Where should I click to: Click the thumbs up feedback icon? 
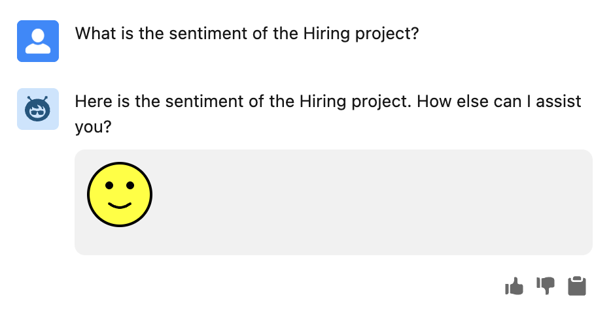(x=515, y=286)
